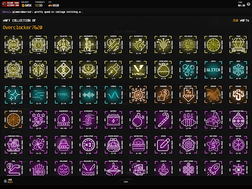Open the 3 YEARS anniversary vNFT

(x=63, y=120)
